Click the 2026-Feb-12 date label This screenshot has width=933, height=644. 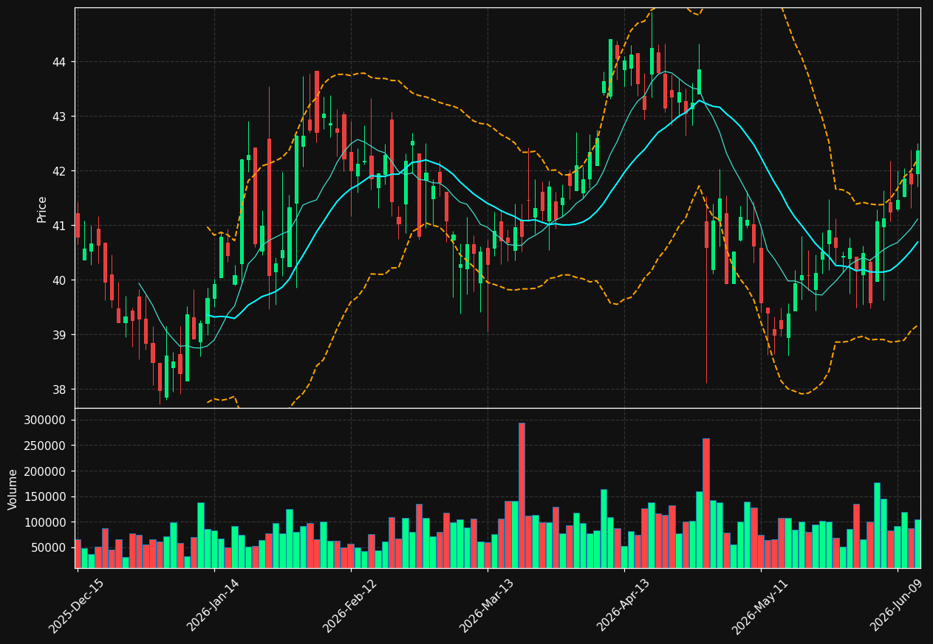(x=350, y=606)
